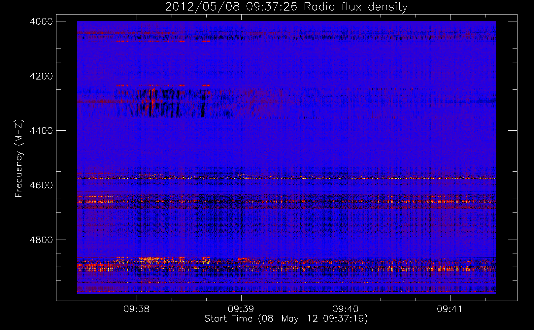This screenshot has width=534, height=330.
Task: Click the 09:41 time tick label
Action: pyautogui.click(x=450, y=309)
